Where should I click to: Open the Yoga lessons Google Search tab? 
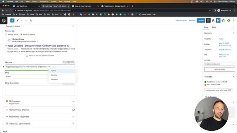115,6
